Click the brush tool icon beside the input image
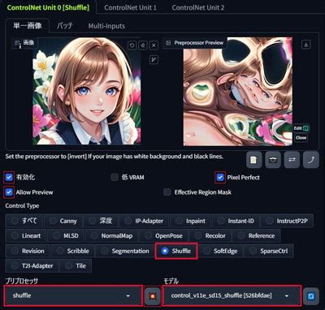This screenshot has height=310, width=325. coord(154,60)
